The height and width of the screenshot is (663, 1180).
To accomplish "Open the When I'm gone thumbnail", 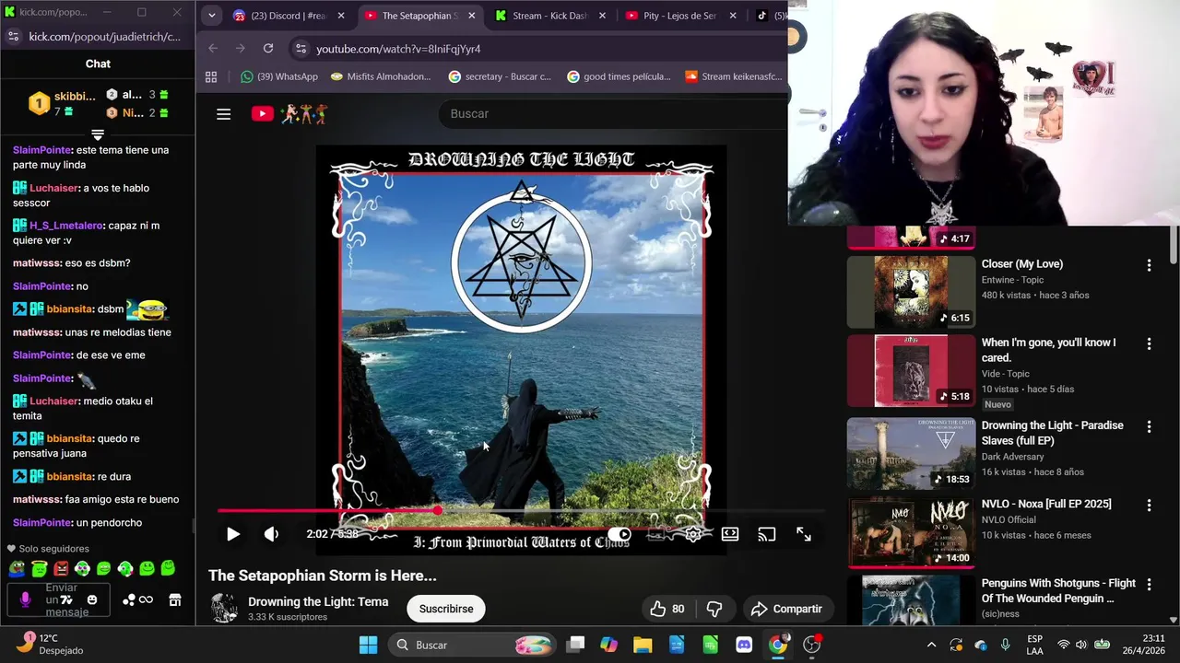I will click(911, 370).
